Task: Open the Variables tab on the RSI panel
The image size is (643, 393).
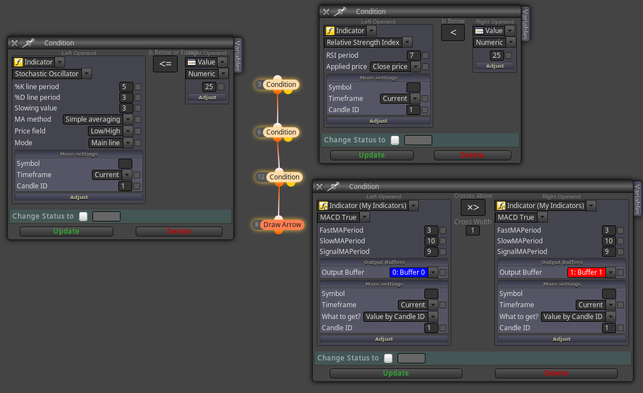Action: point(525,24)
